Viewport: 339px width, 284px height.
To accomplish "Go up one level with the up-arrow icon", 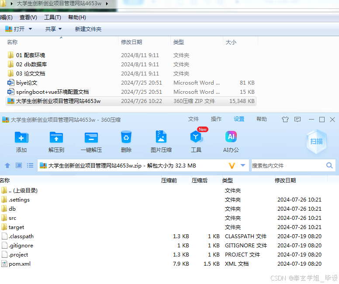I will pos(7,165).
